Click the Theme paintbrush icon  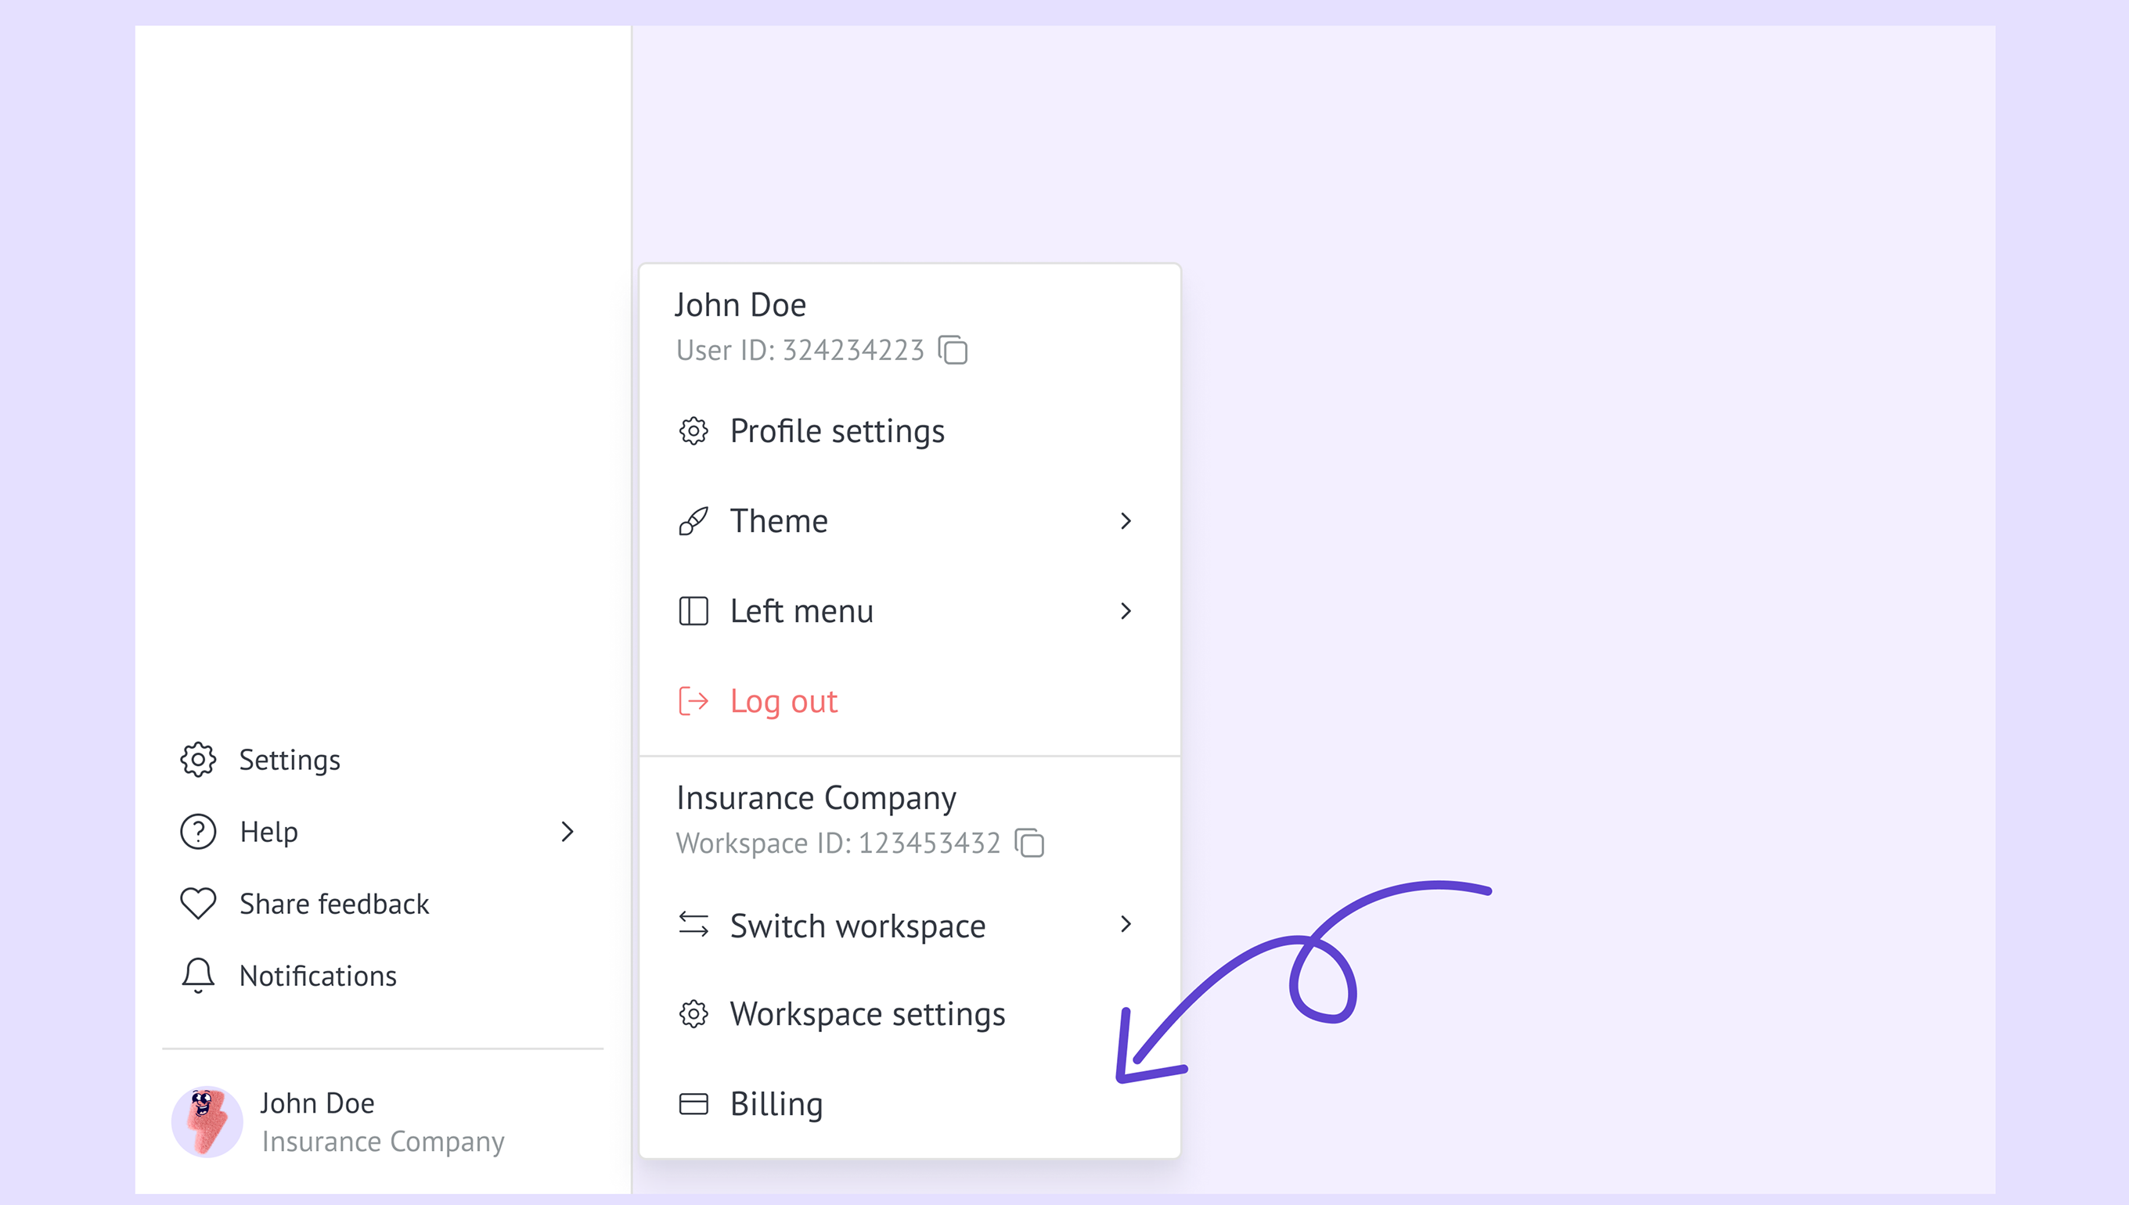pyautogui.click(x=693, y=521)
